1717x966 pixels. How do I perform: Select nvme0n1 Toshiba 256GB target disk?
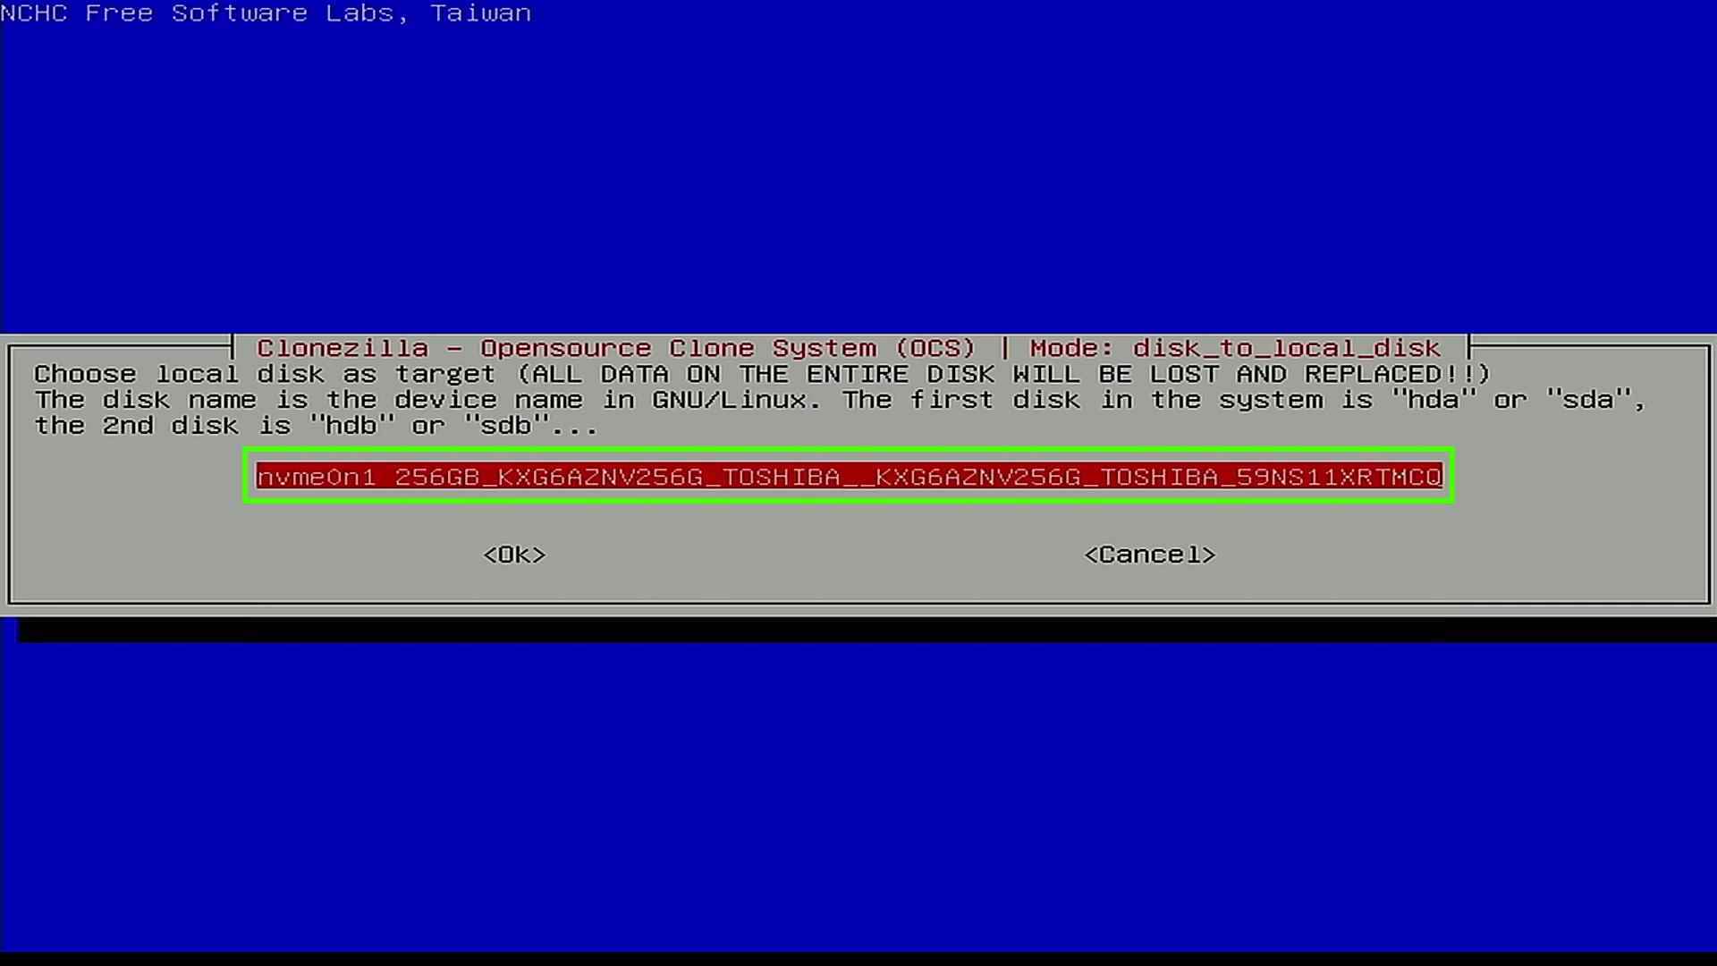tap(847, 475)
